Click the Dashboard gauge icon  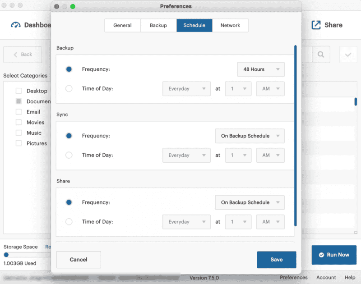click(x=16, y=25)
